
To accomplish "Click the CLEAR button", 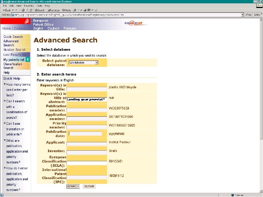I will tap(89, 186).
